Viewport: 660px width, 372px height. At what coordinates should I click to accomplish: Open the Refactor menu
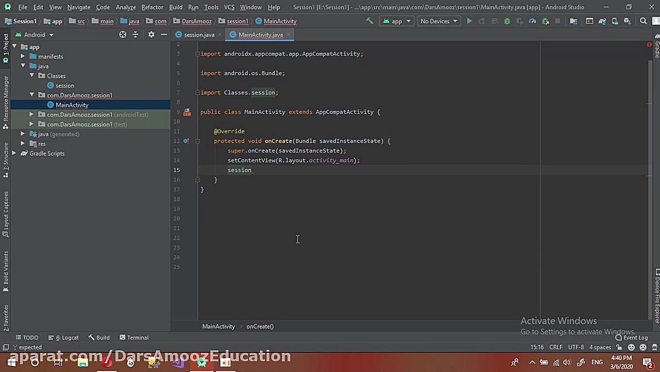(x=152, y=7)
